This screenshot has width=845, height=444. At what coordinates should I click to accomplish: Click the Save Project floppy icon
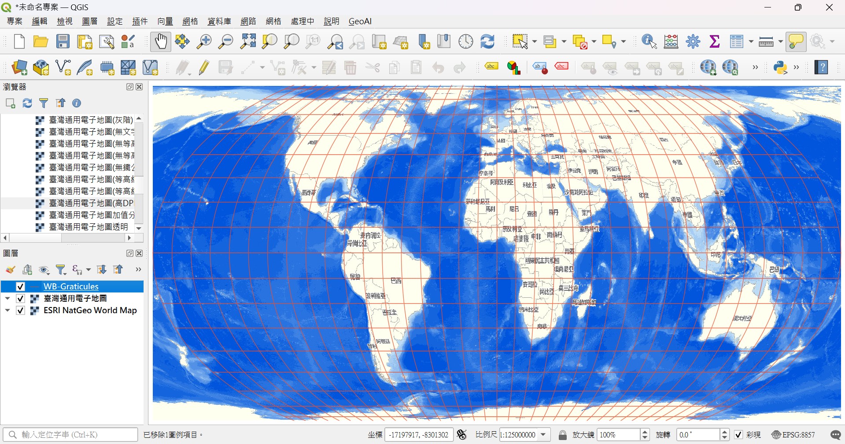pyautogui.click(x=63, y=42)
